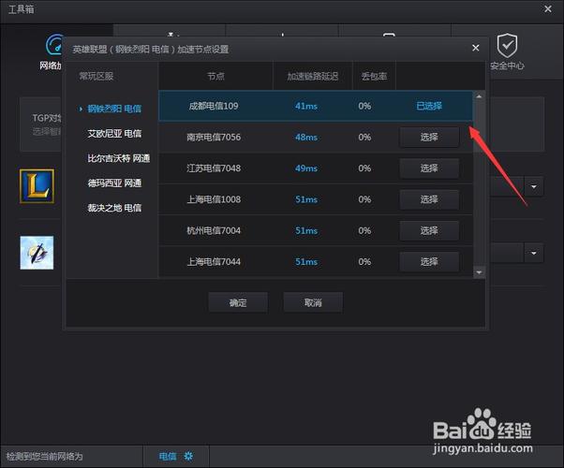Click scrollbar up arrow in node list
The width and height of the screenshot is (564, 468).
coord(479,96)
